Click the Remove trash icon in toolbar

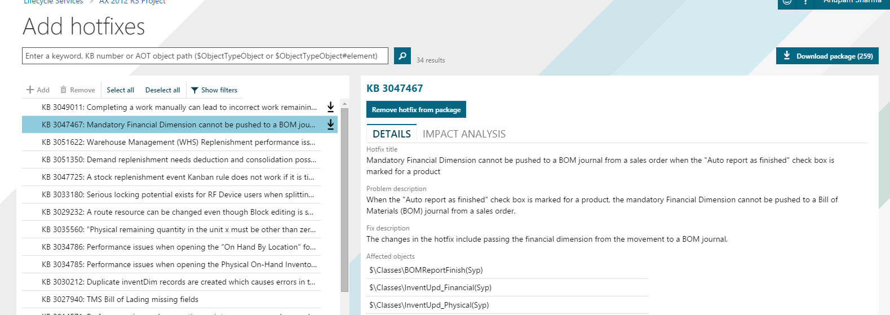tap(64, 90)
